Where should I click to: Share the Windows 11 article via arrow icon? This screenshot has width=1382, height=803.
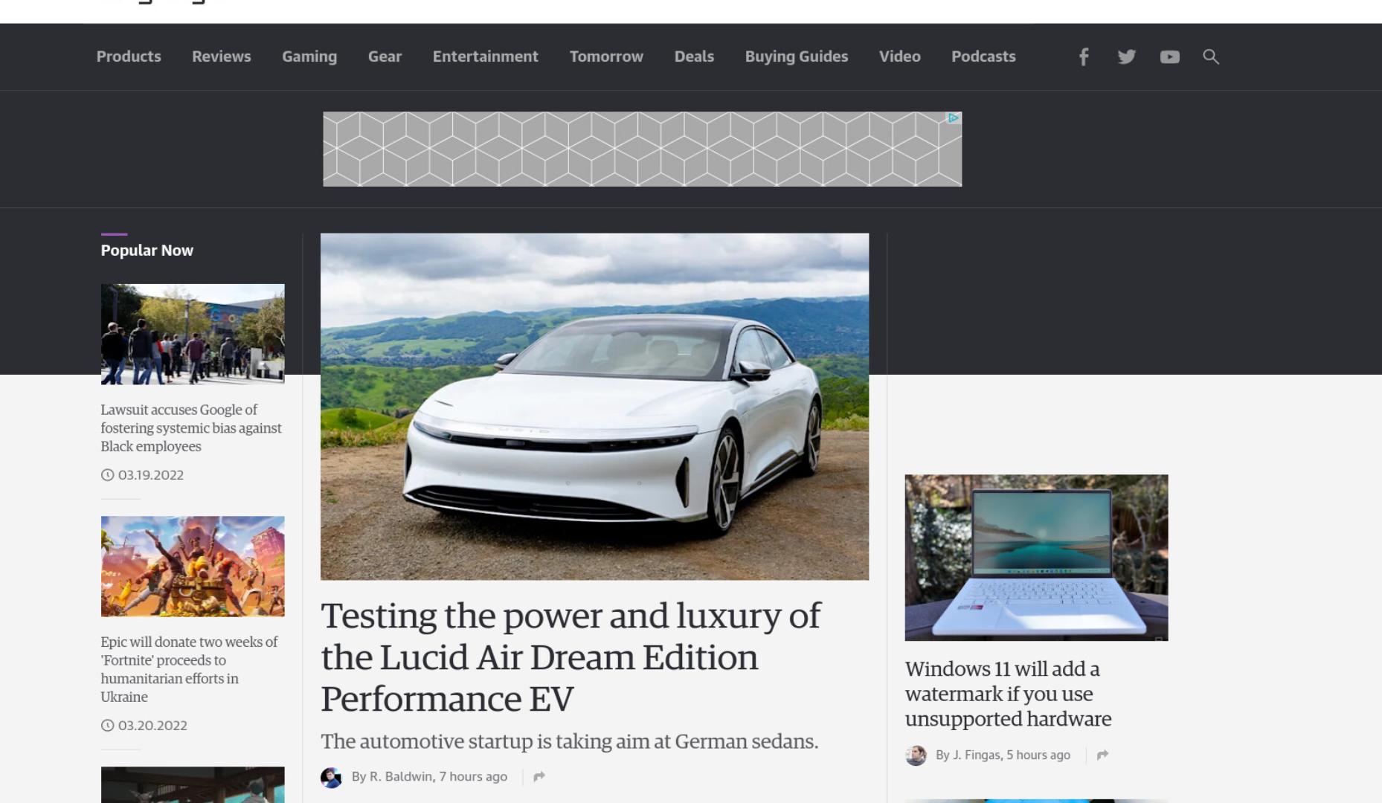(x=1102, y=755)
